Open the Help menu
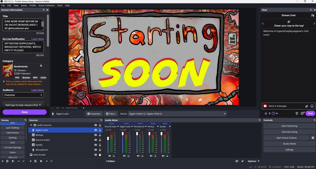This screenshot has height=169, width=316. tap(67, 6)
